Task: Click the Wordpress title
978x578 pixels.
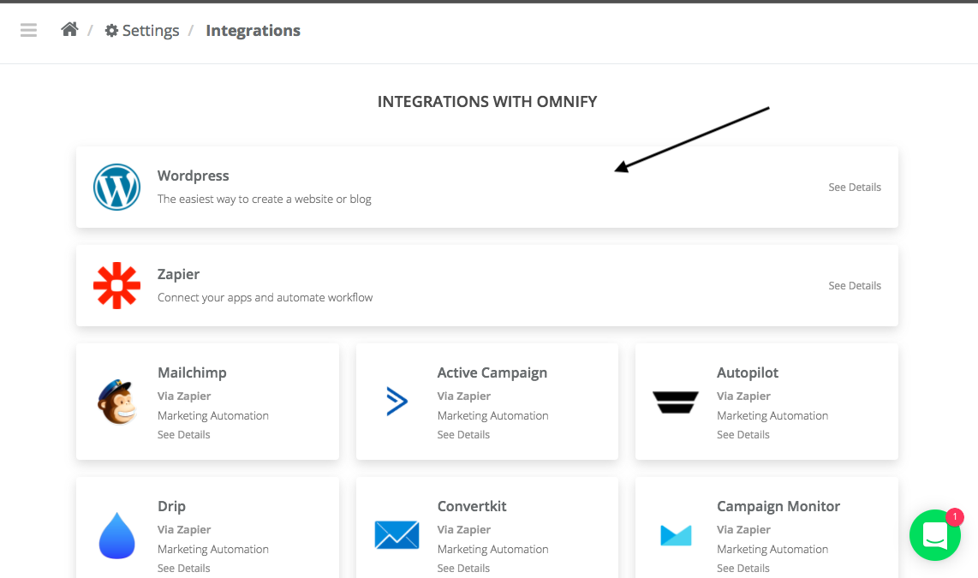Action: 193,176
